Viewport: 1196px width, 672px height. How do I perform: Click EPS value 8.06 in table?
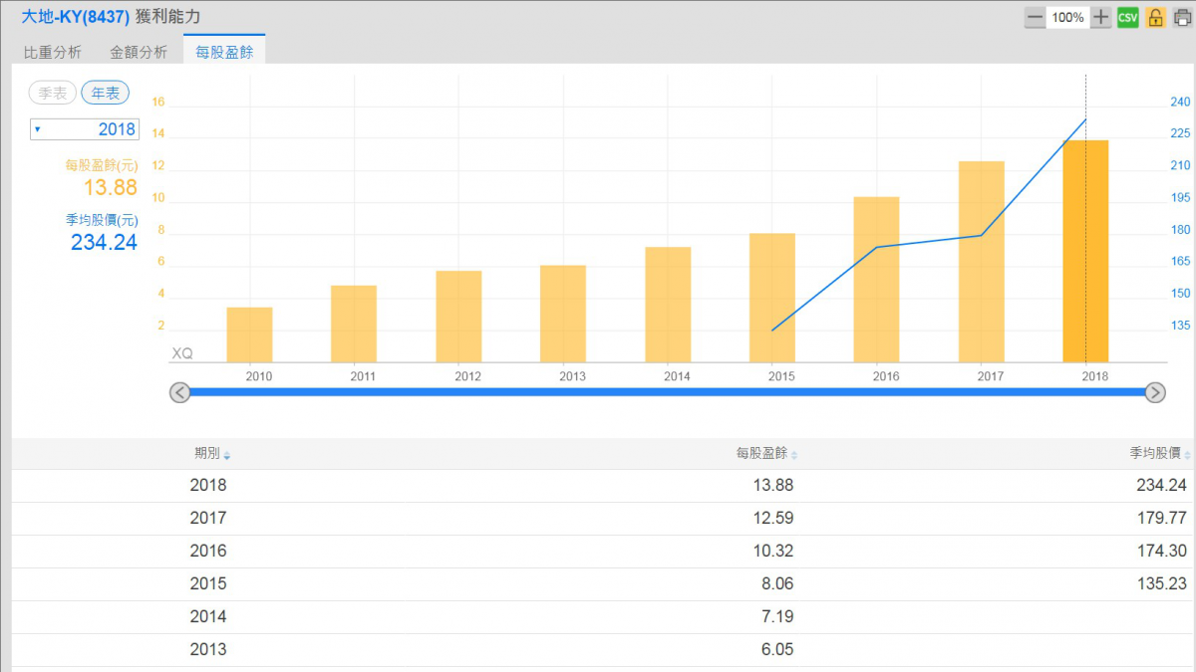778,583
